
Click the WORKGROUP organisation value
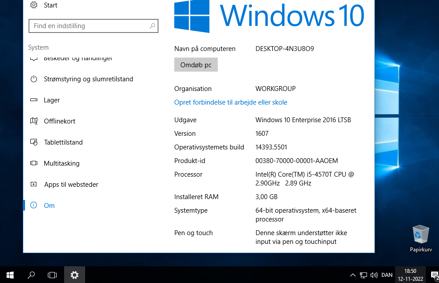276,89
